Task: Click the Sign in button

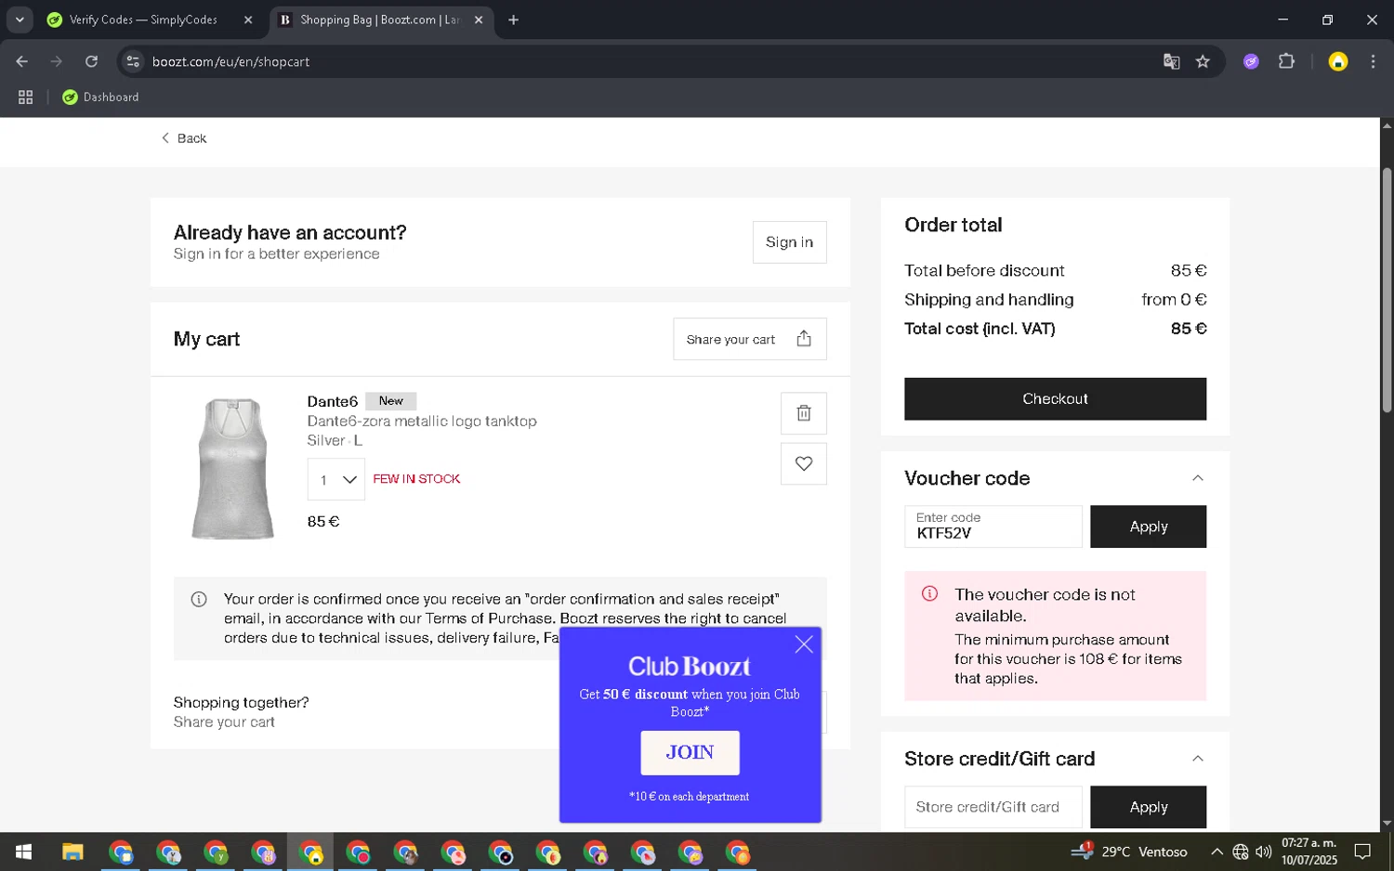Action: [x=789, y=241]
